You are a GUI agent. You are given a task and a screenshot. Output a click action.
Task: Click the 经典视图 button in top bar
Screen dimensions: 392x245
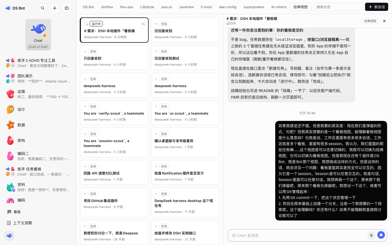[x=301, y=7]
